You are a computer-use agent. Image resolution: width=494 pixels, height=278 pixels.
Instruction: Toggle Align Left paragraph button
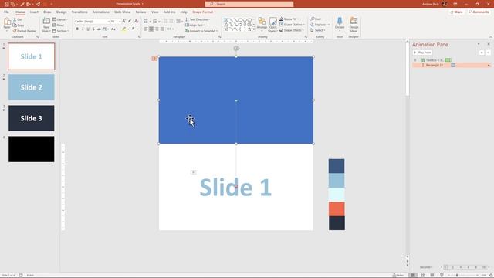click(146, 29)
